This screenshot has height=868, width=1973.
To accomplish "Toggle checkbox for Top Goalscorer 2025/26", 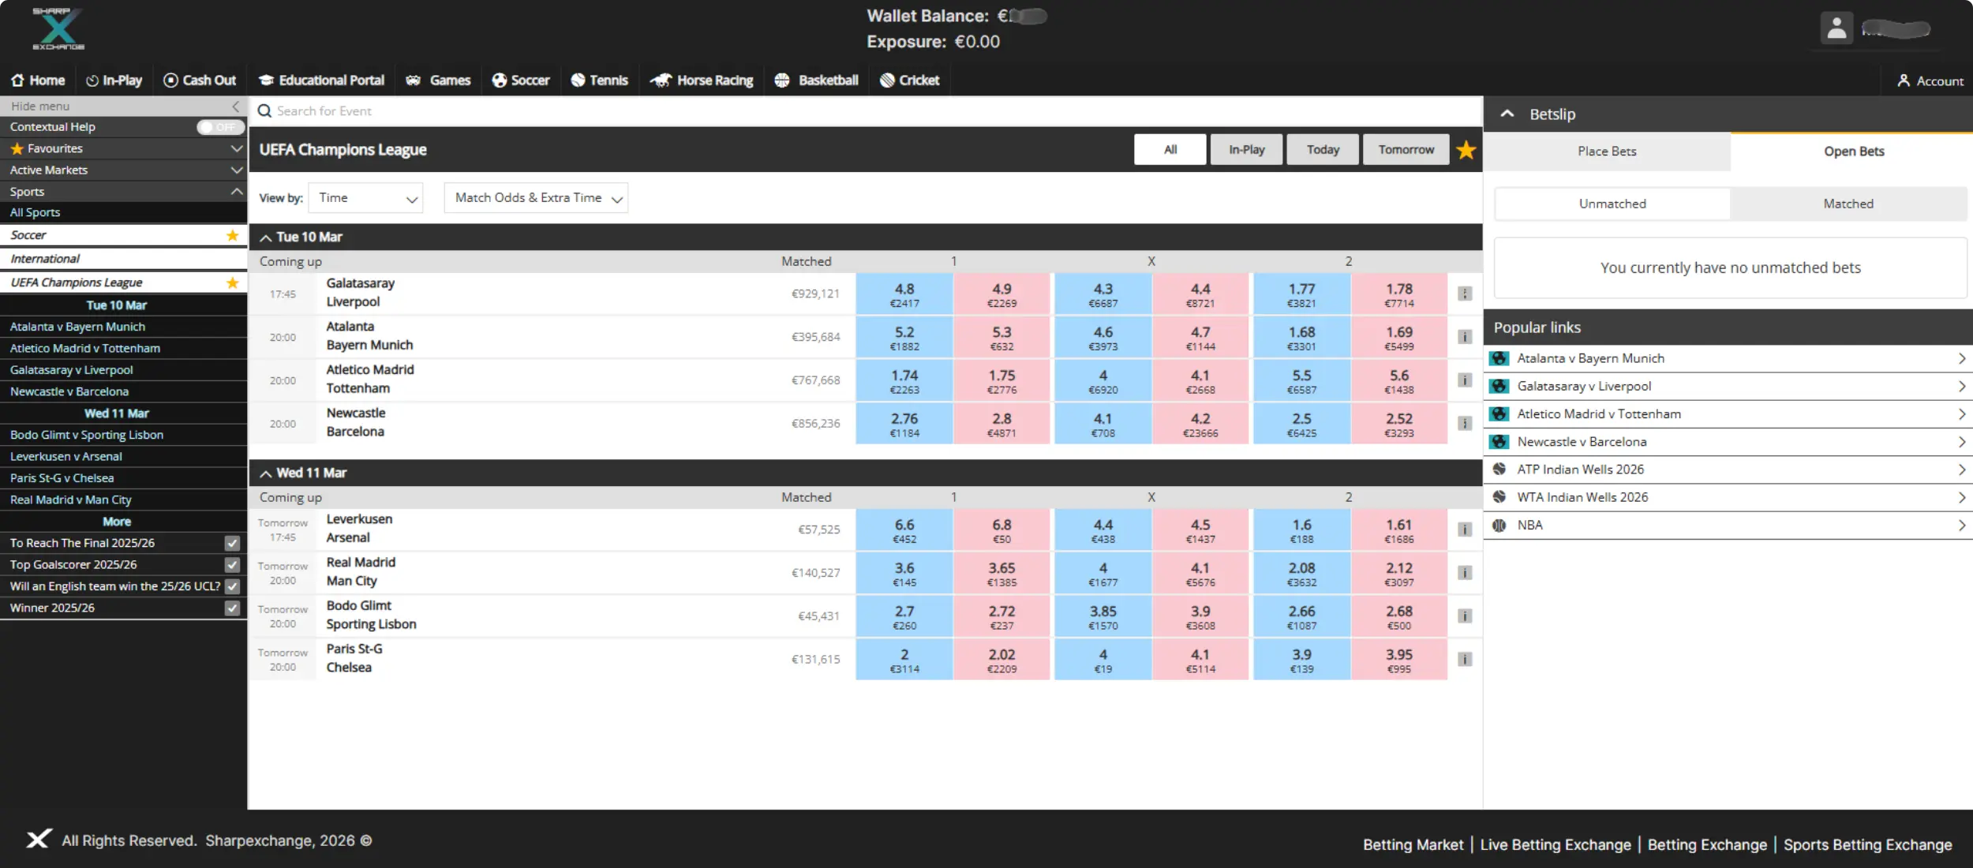I will coord(232,565).
